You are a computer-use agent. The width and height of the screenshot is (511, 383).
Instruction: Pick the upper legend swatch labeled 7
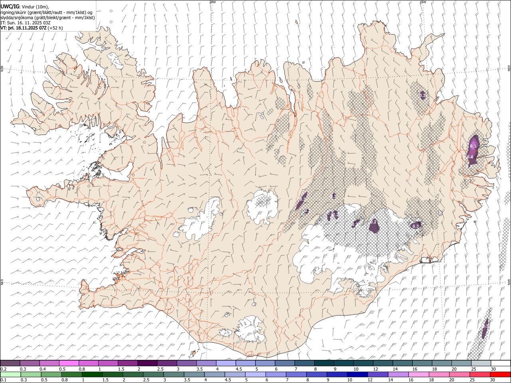pyautogui.click(x=305, y=363)
